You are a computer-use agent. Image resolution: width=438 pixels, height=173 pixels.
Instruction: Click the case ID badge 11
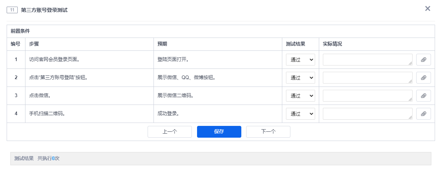click(x=12, y=10)
